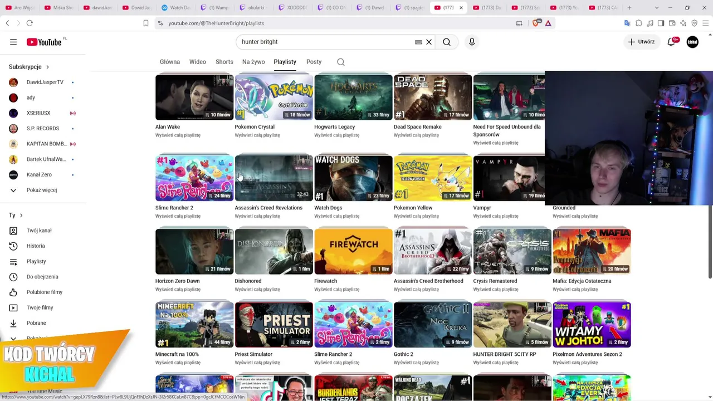The width and height of the screenshot is (713, 401).
Task: Switch to the Wideo channel tab
Action: (x=198, y=62)
